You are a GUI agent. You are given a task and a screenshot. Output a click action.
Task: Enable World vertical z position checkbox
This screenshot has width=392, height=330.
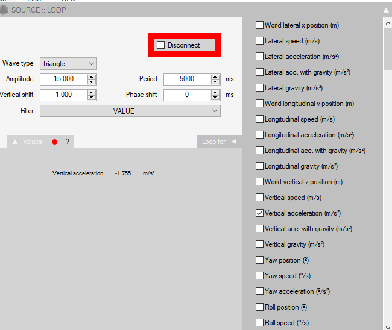pos(259,181)
